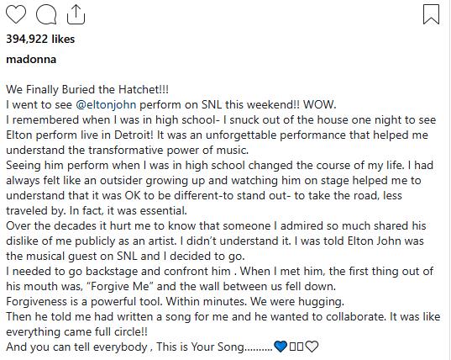Click the word "WOW." in the caption
Screen dimensions: 451x360
pyautogui.click(x=319, y=104)
